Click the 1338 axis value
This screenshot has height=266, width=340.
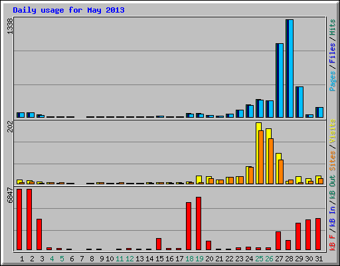click(10, 26)
